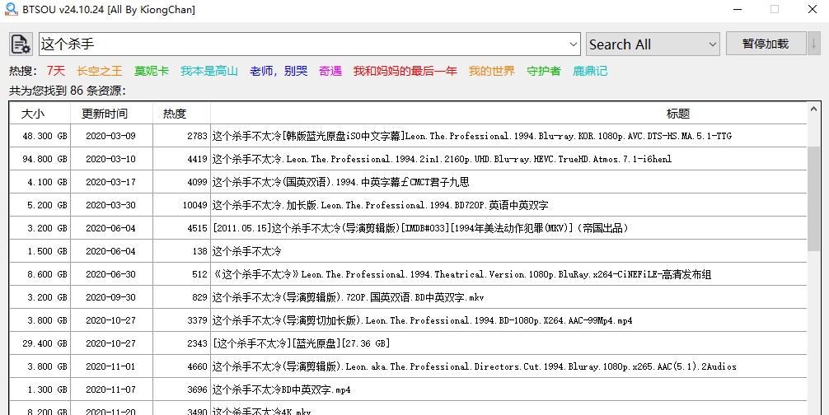Click the 热度 column header
The width and height of the screenshot is (829, 415).
pyautogui.click(x=175, y=114)
